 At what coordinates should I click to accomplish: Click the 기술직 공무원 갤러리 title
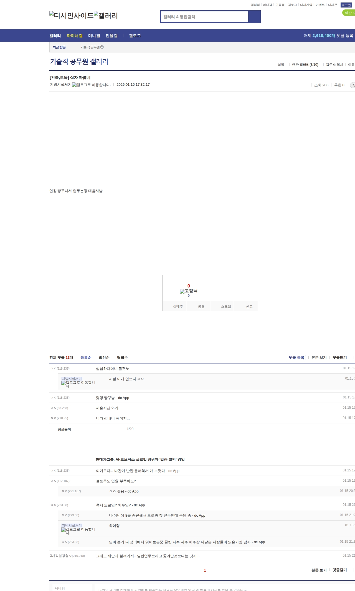pos(79,62)
